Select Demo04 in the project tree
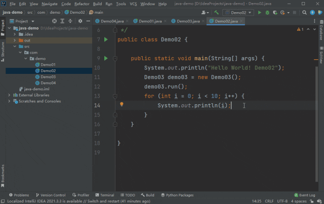This screenshot has width=324, height=204. pyautogui.click(x=48, y=83)
